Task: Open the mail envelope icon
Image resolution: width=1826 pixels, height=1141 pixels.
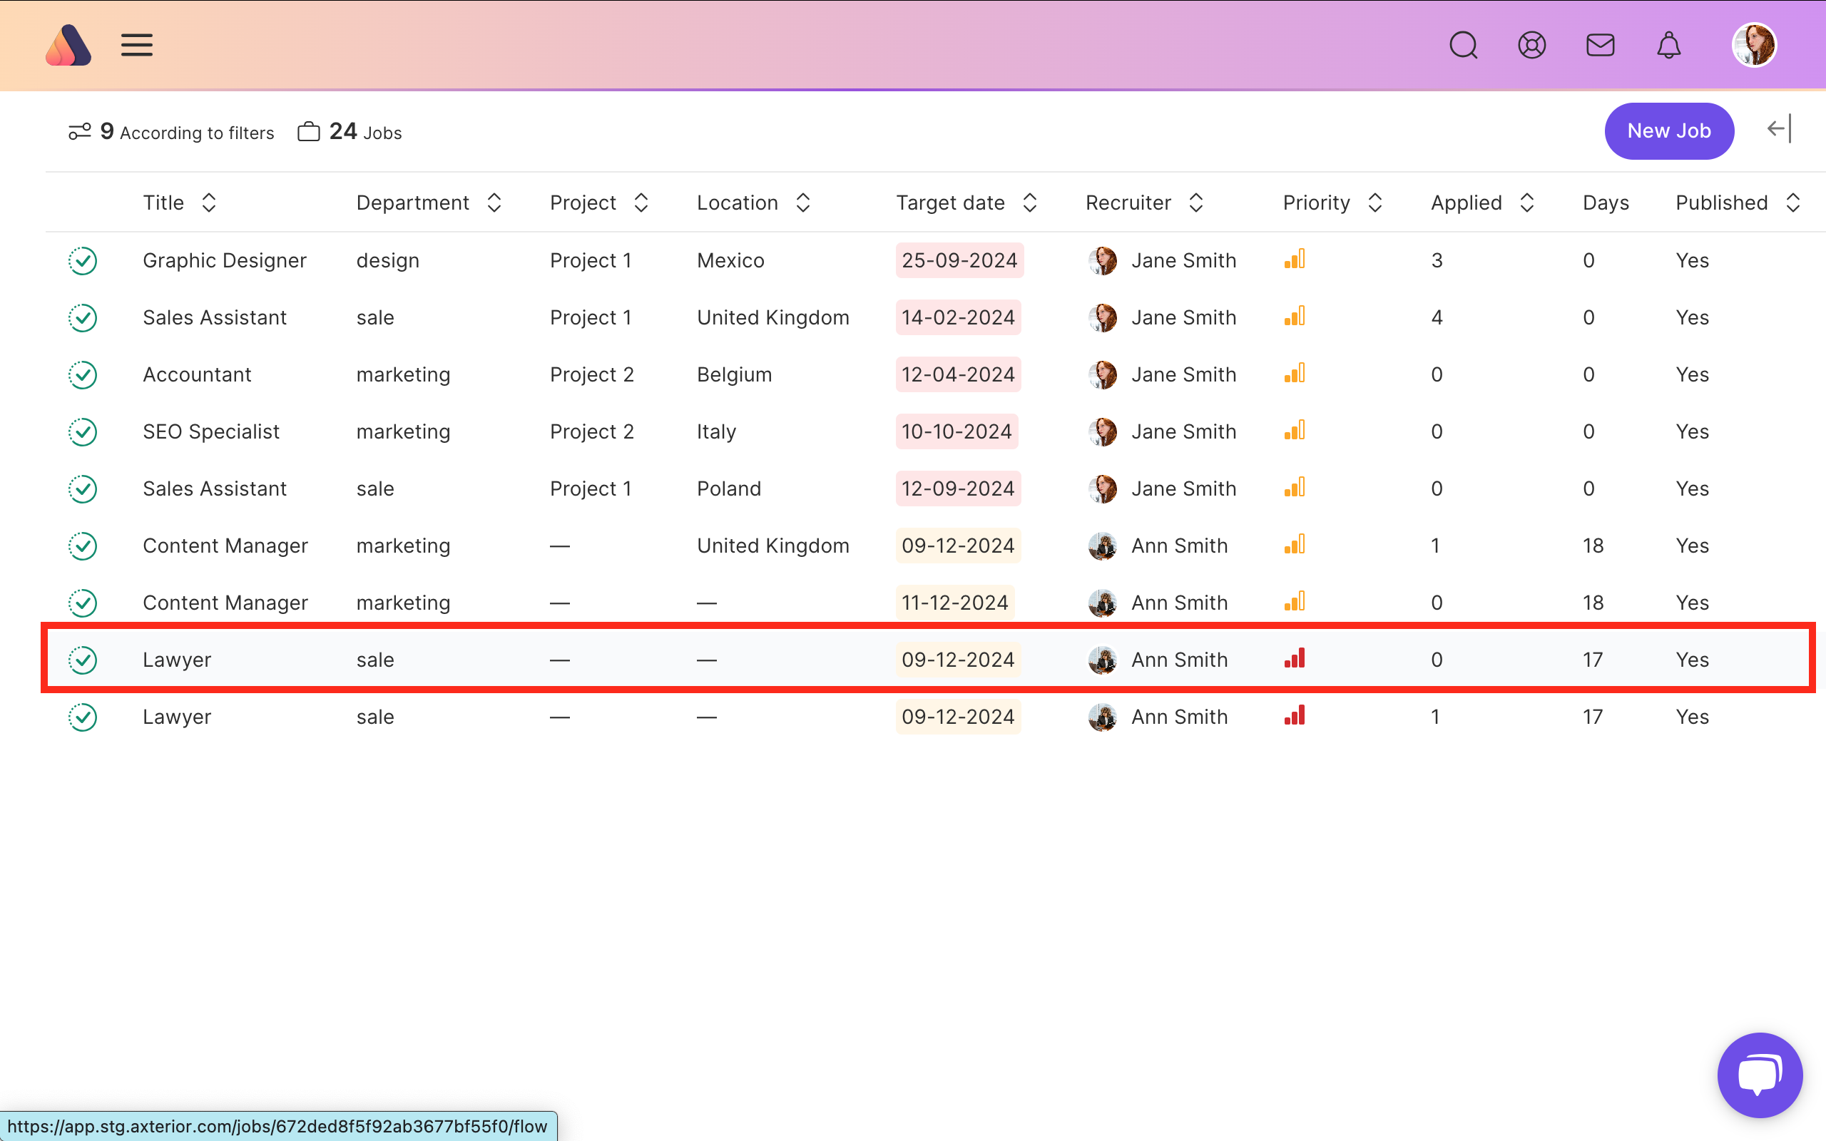Action: coord(1601,45)
